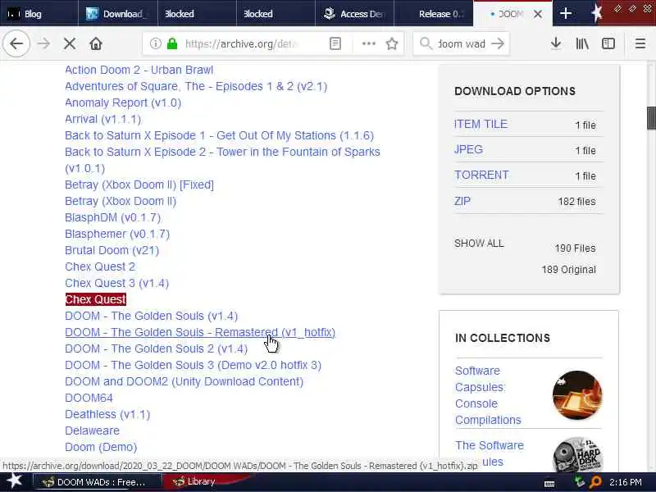The width and height of the screenshot is (656, 492).
Task: Go back to the previous page
Action: click(x=16, y=43)
